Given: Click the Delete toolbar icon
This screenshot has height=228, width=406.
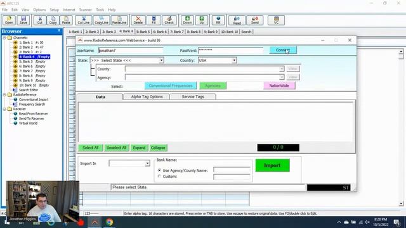Looking at the screenshot, I should coord(138,20).
